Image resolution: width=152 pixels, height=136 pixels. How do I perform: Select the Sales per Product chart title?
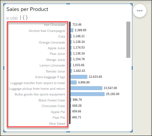[x=27, y=9]
